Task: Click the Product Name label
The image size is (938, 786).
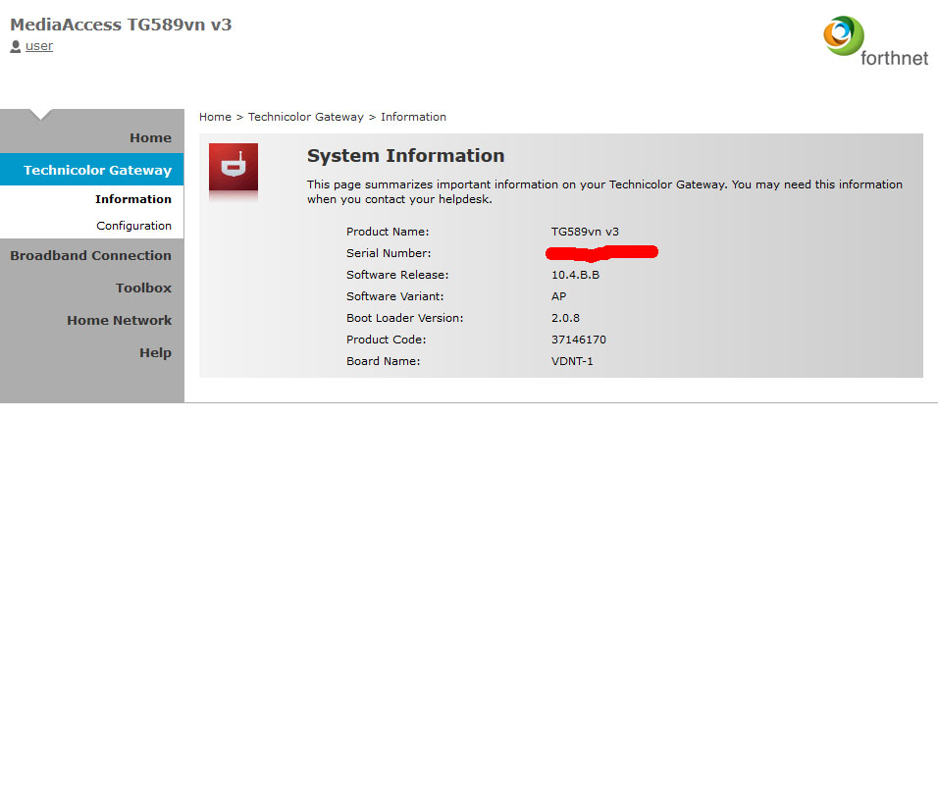Action: pos(388,232)
